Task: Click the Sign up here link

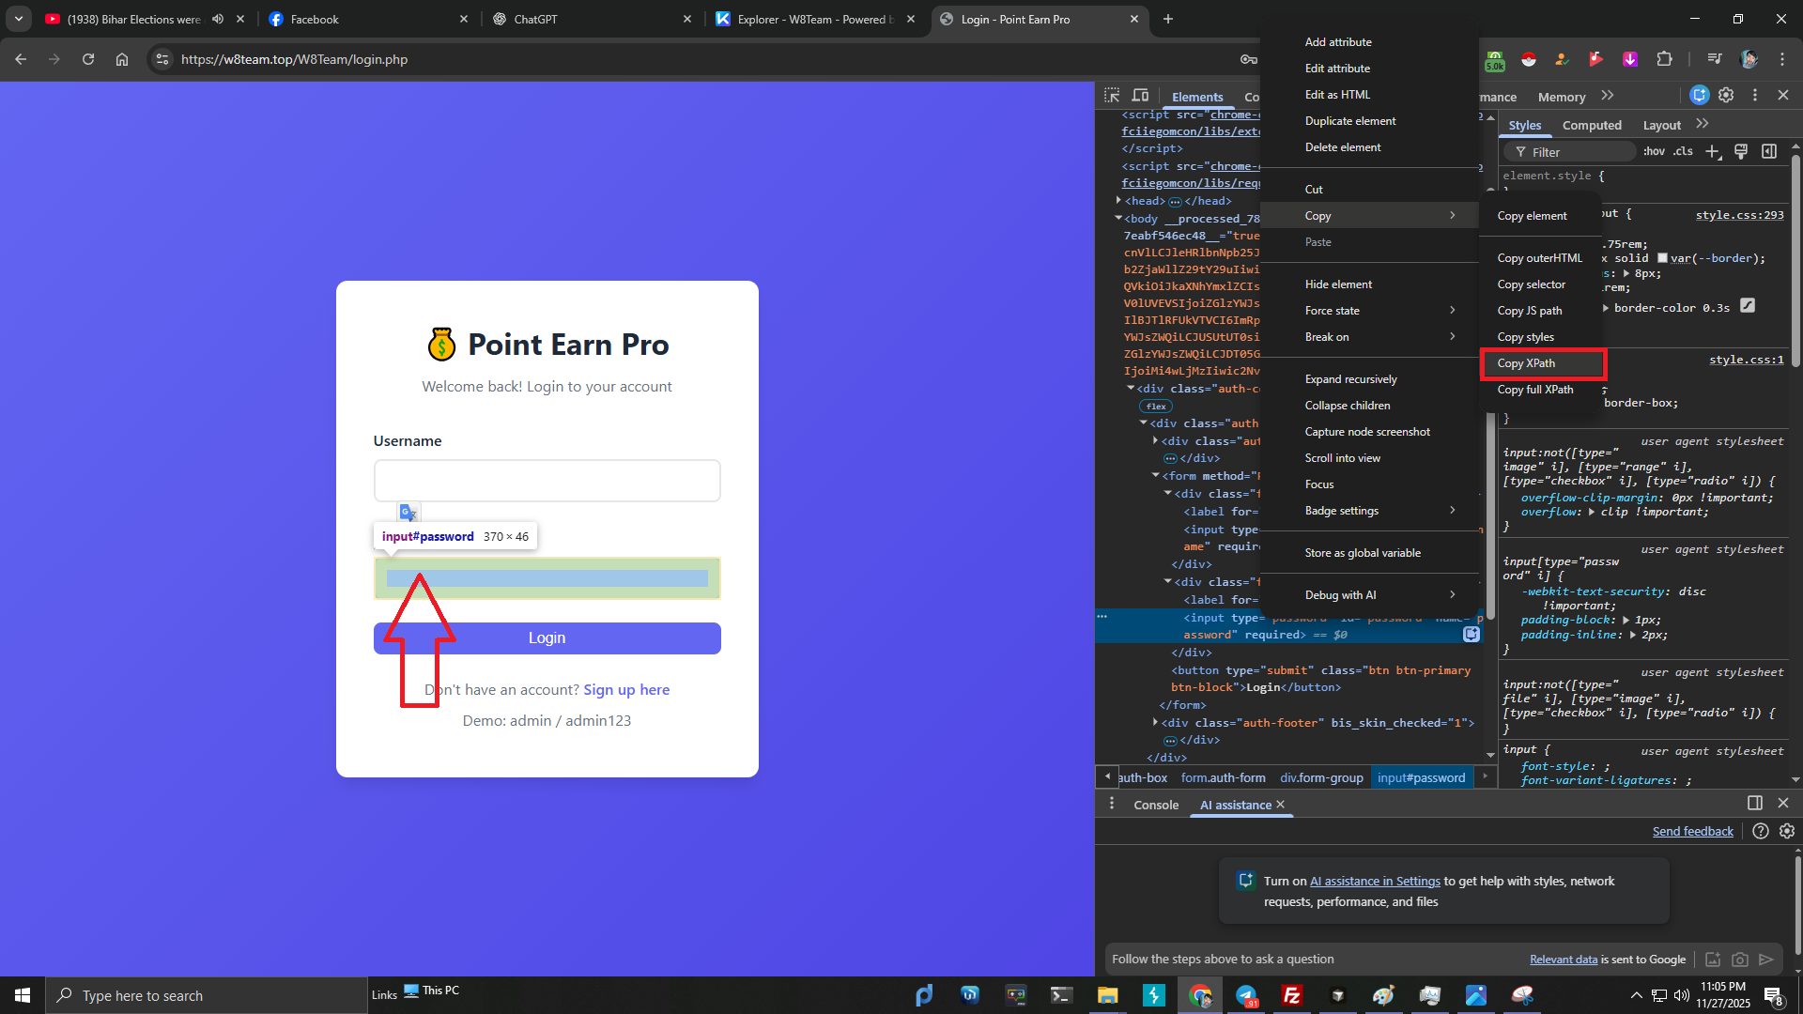Action: (626, 690)
